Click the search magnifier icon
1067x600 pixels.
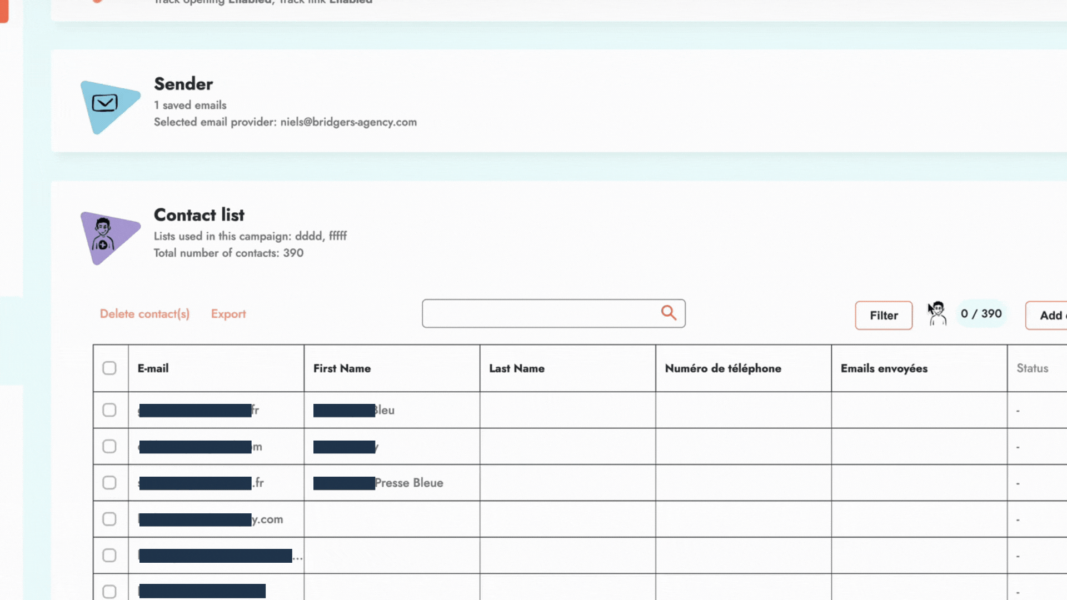(669, 313)
